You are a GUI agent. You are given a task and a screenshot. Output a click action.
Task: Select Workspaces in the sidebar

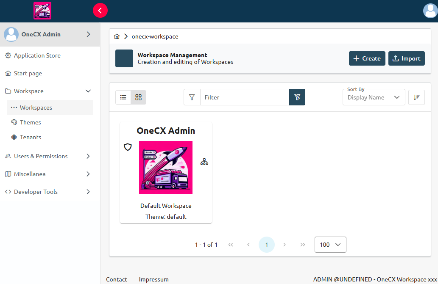click(x=36, y=107)
